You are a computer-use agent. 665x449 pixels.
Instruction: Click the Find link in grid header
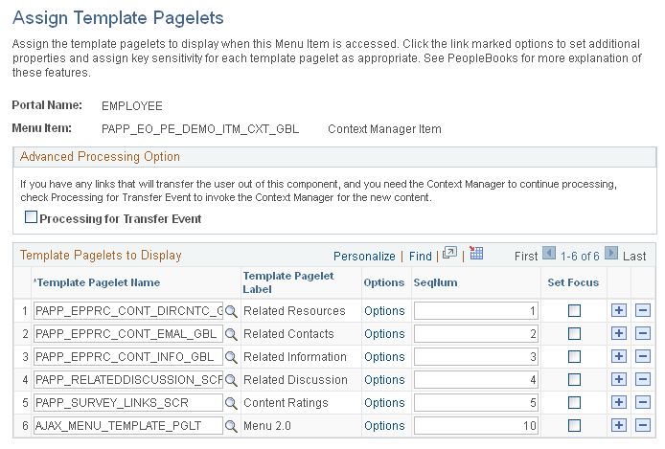(x=421, y=257)
